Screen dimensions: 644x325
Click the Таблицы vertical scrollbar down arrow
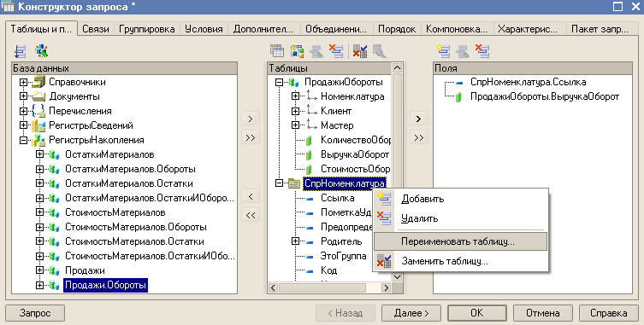click(397, 277)
